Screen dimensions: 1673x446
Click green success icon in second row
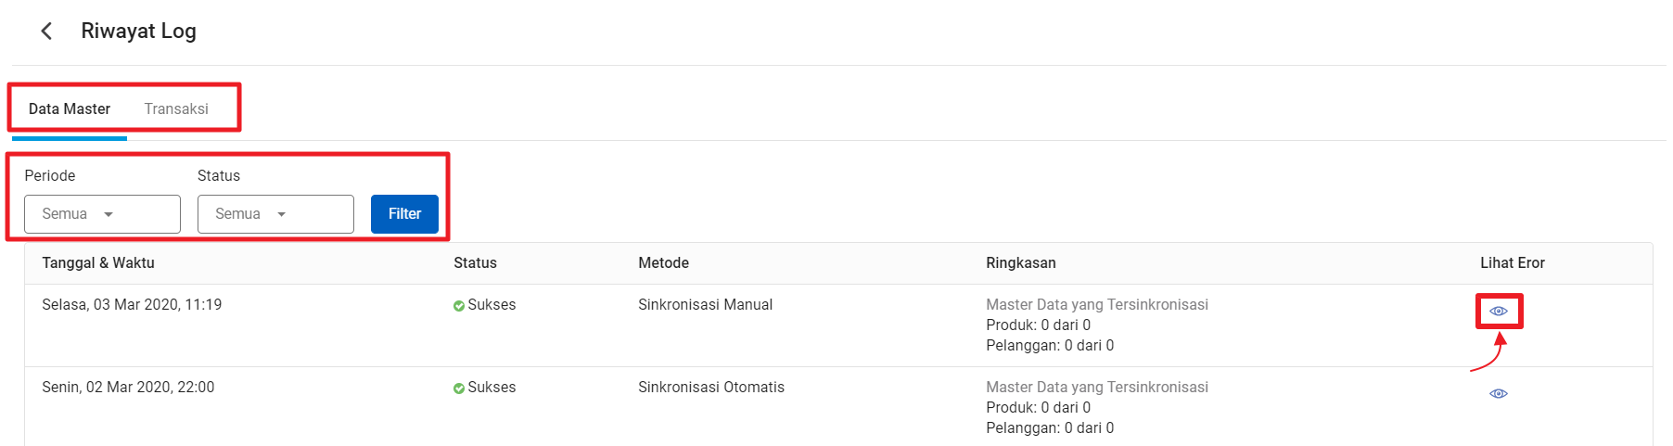459,389
